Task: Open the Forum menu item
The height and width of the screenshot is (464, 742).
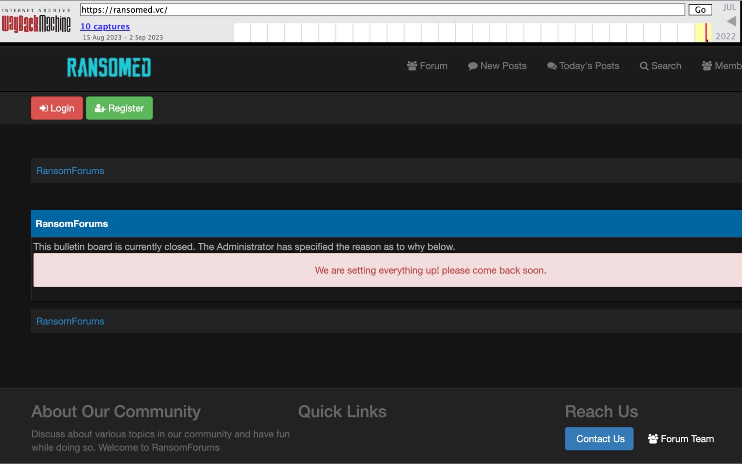Action: 427,65
